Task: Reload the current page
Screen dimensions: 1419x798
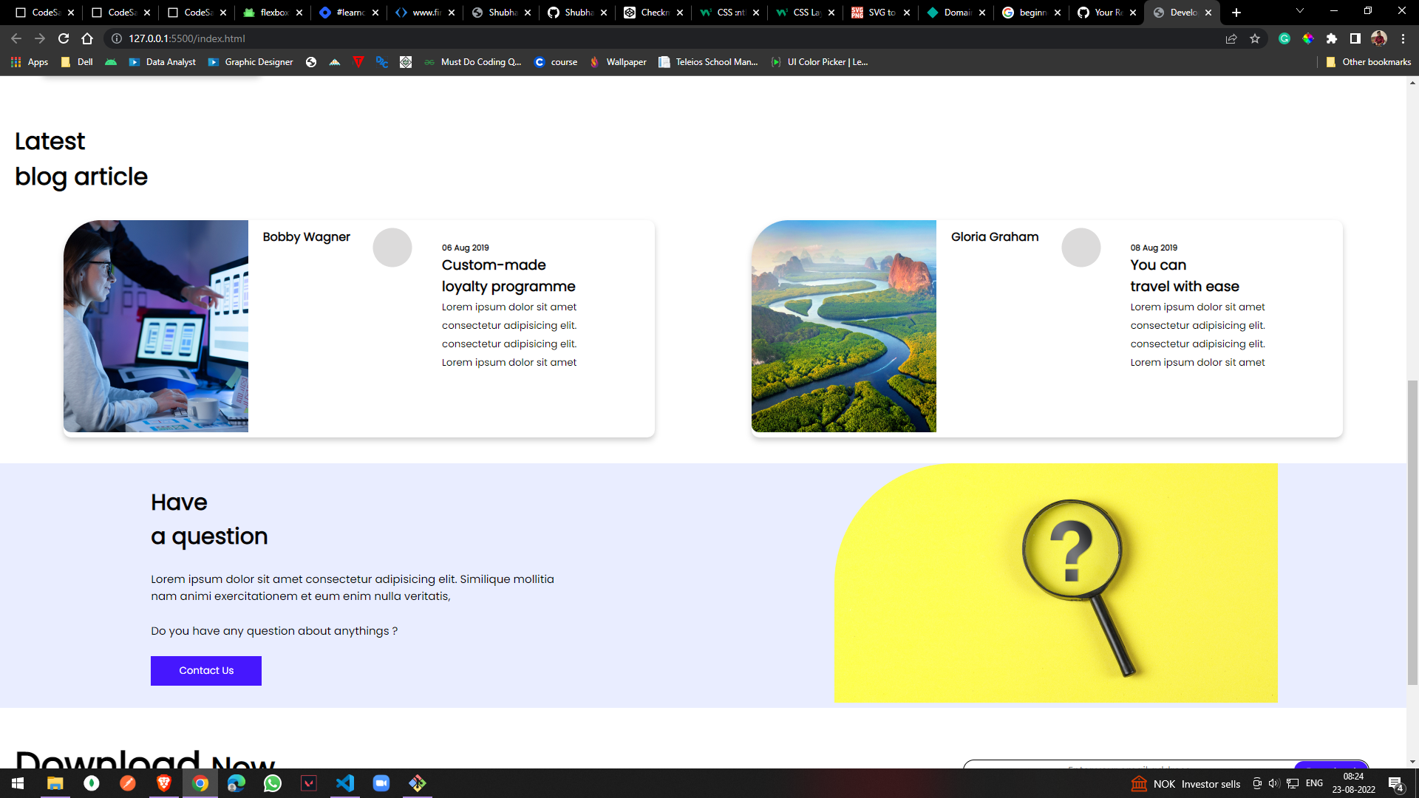Action: click(64, 38)
